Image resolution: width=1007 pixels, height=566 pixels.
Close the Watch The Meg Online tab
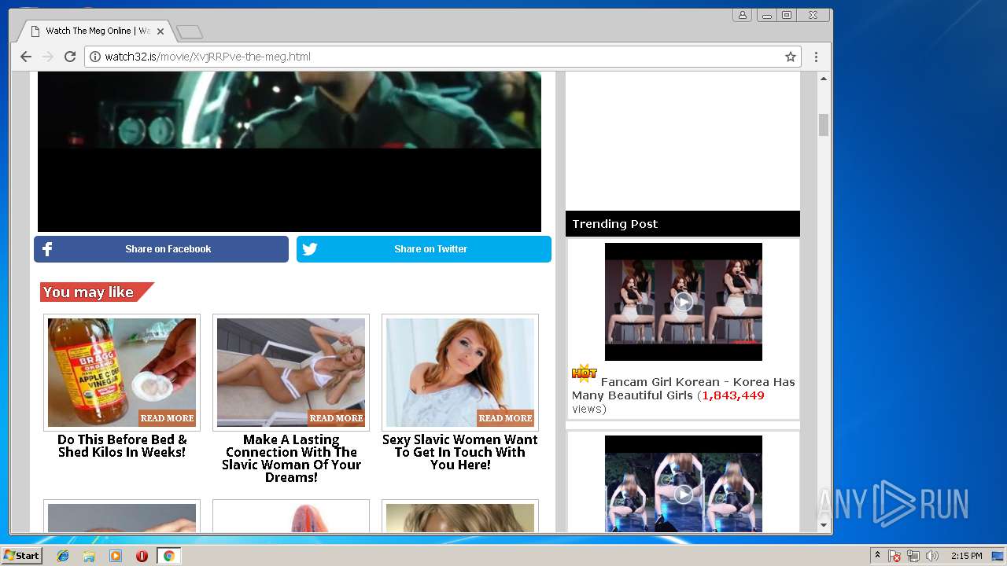coord(160,31)
